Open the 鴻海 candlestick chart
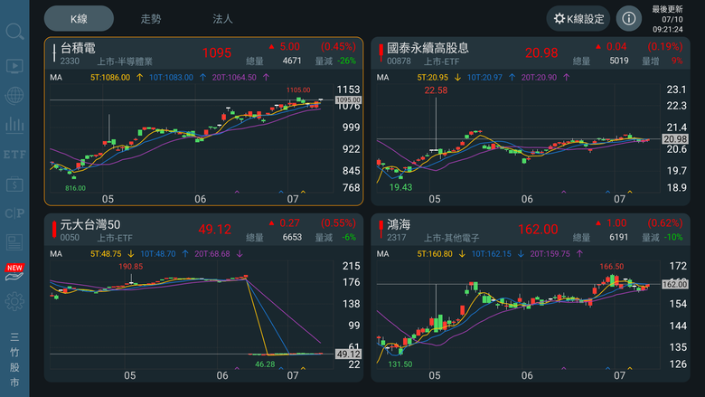Viewport: 705px width, 397px height. click(517, 315)
